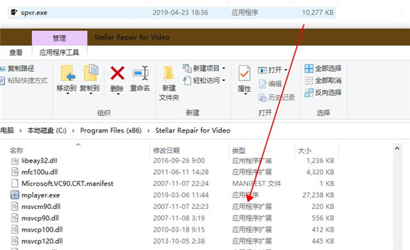The image size is (410, 250).
Task: Select file msvcm90.dll
Action: pyautogui.click(x=41, y=206)
